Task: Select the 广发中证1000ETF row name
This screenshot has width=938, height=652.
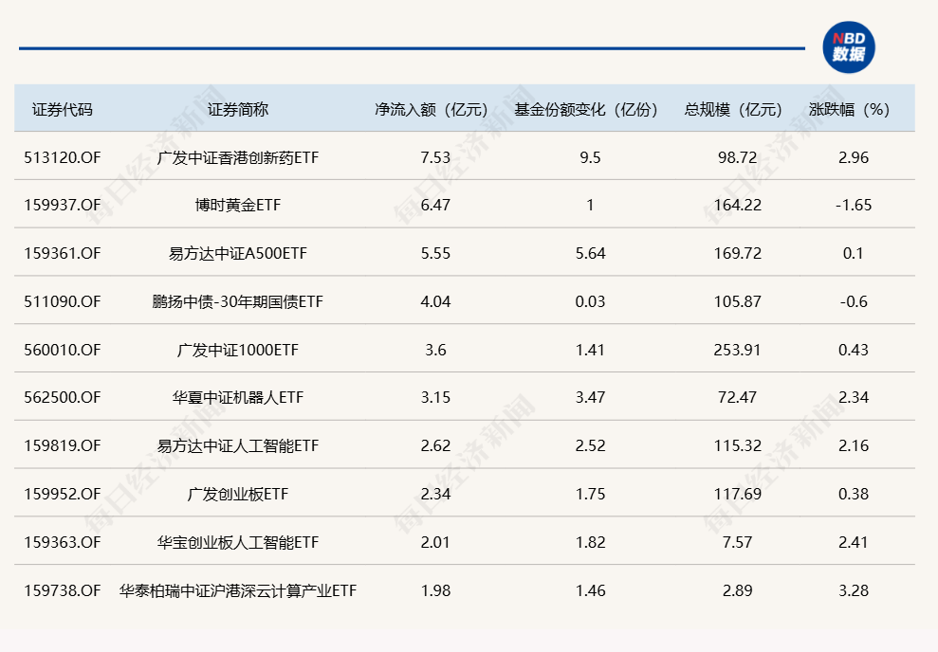Action: [238, 350]
